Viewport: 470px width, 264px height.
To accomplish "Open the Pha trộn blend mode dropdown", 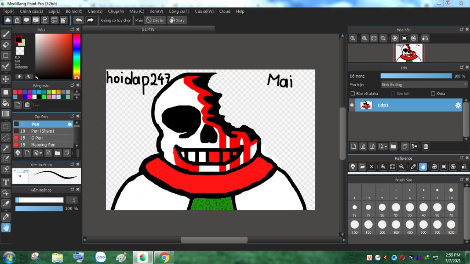I will (x=424, y=84).
